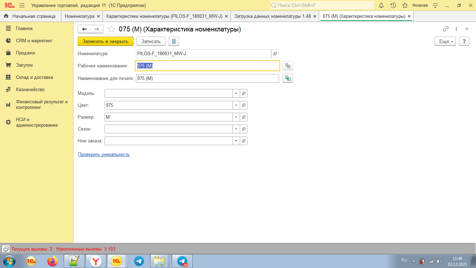The image size is (476, 268).
Task: Switch to the Начальная страница tab
Action: coord(30,16)
